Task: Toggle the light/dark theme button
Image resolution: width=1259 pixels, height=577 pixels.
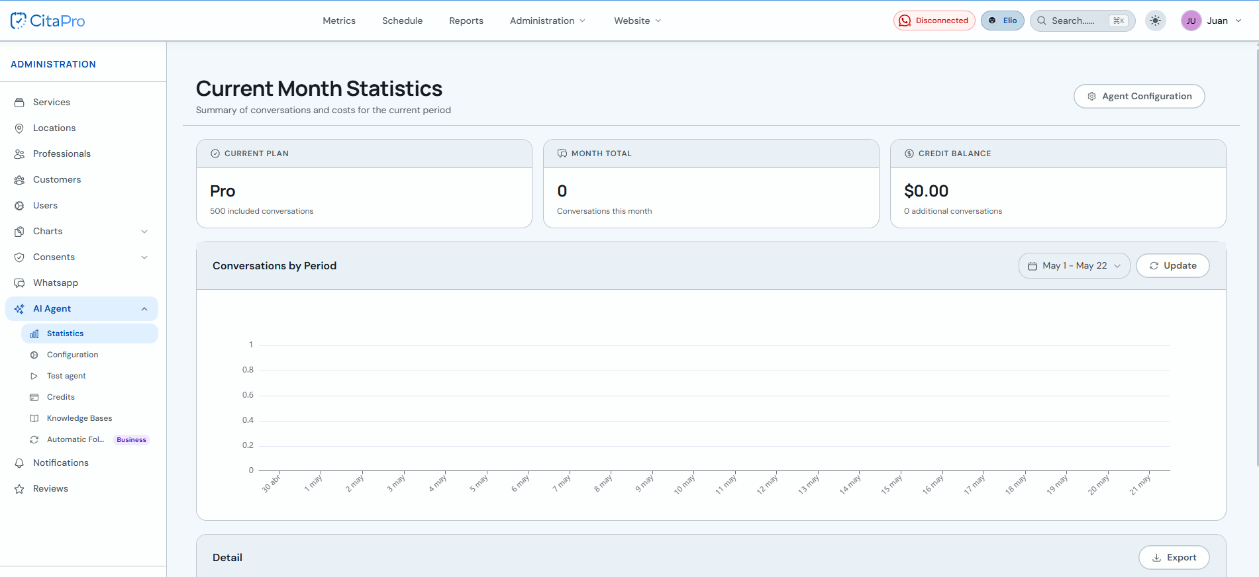Action: 1156,21
